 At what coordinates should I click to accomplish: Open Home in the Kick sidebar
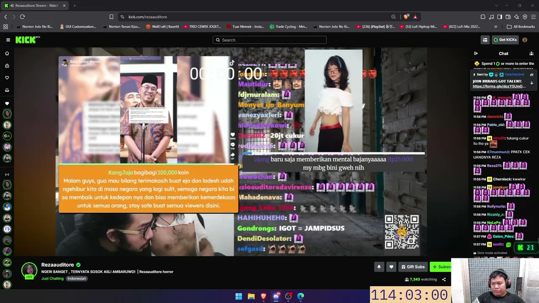point(7,53)
